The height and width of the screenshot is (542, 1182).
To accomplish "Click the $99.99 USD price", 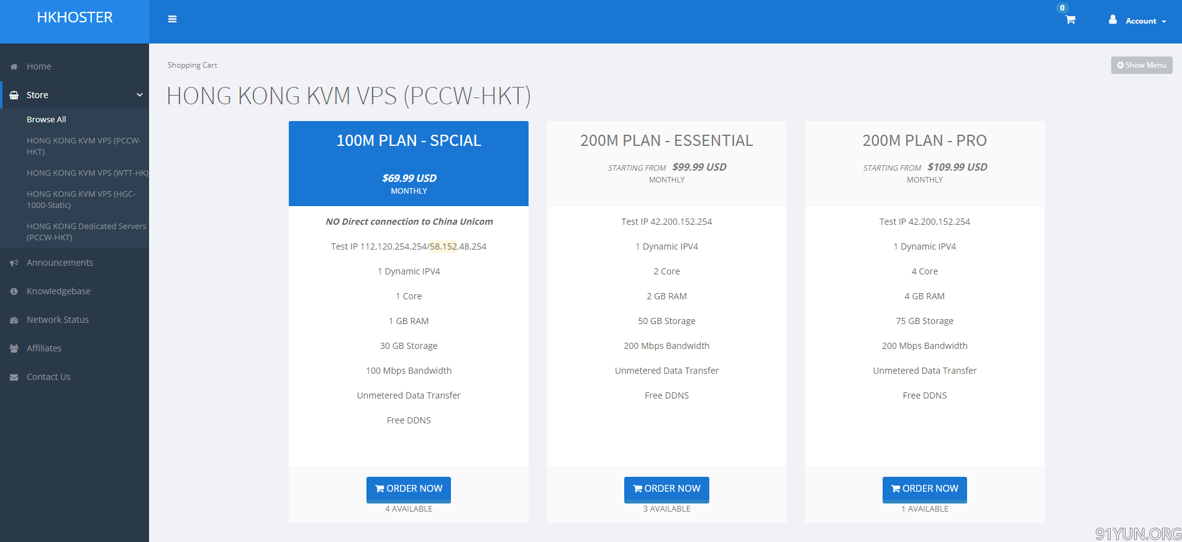I will pyautogui.click(x=699, y=167).
